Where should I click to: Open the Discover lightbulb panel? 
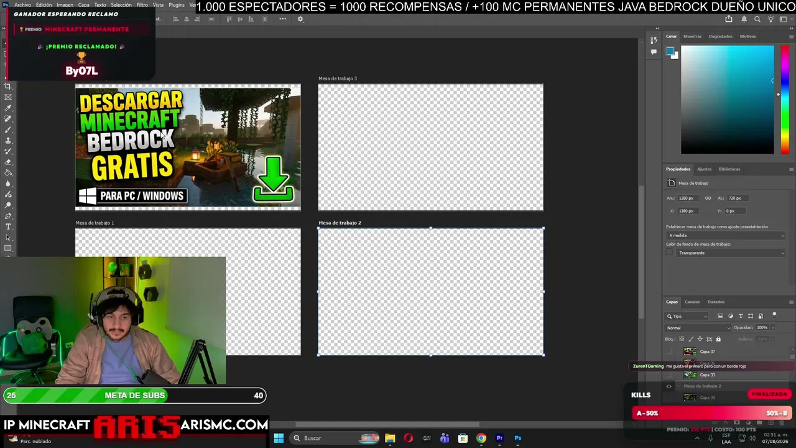point(771,19)
